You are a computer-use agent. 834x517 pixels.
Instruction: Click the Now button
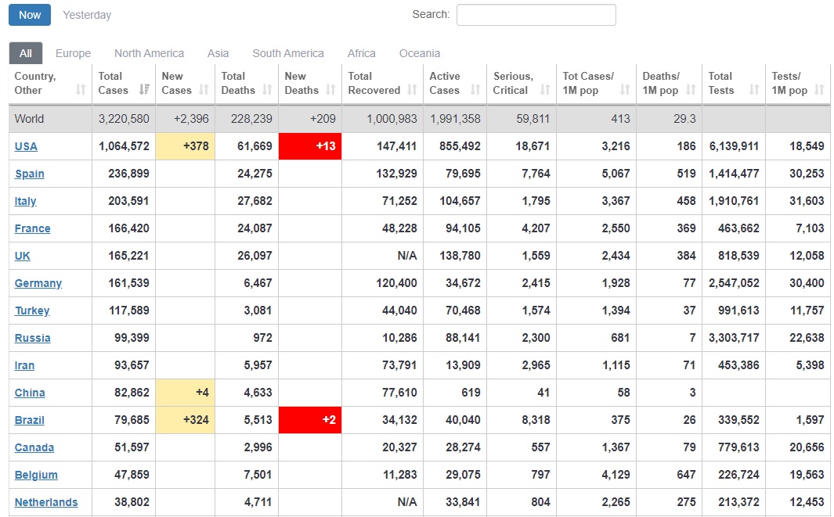[x=30, y=15]
